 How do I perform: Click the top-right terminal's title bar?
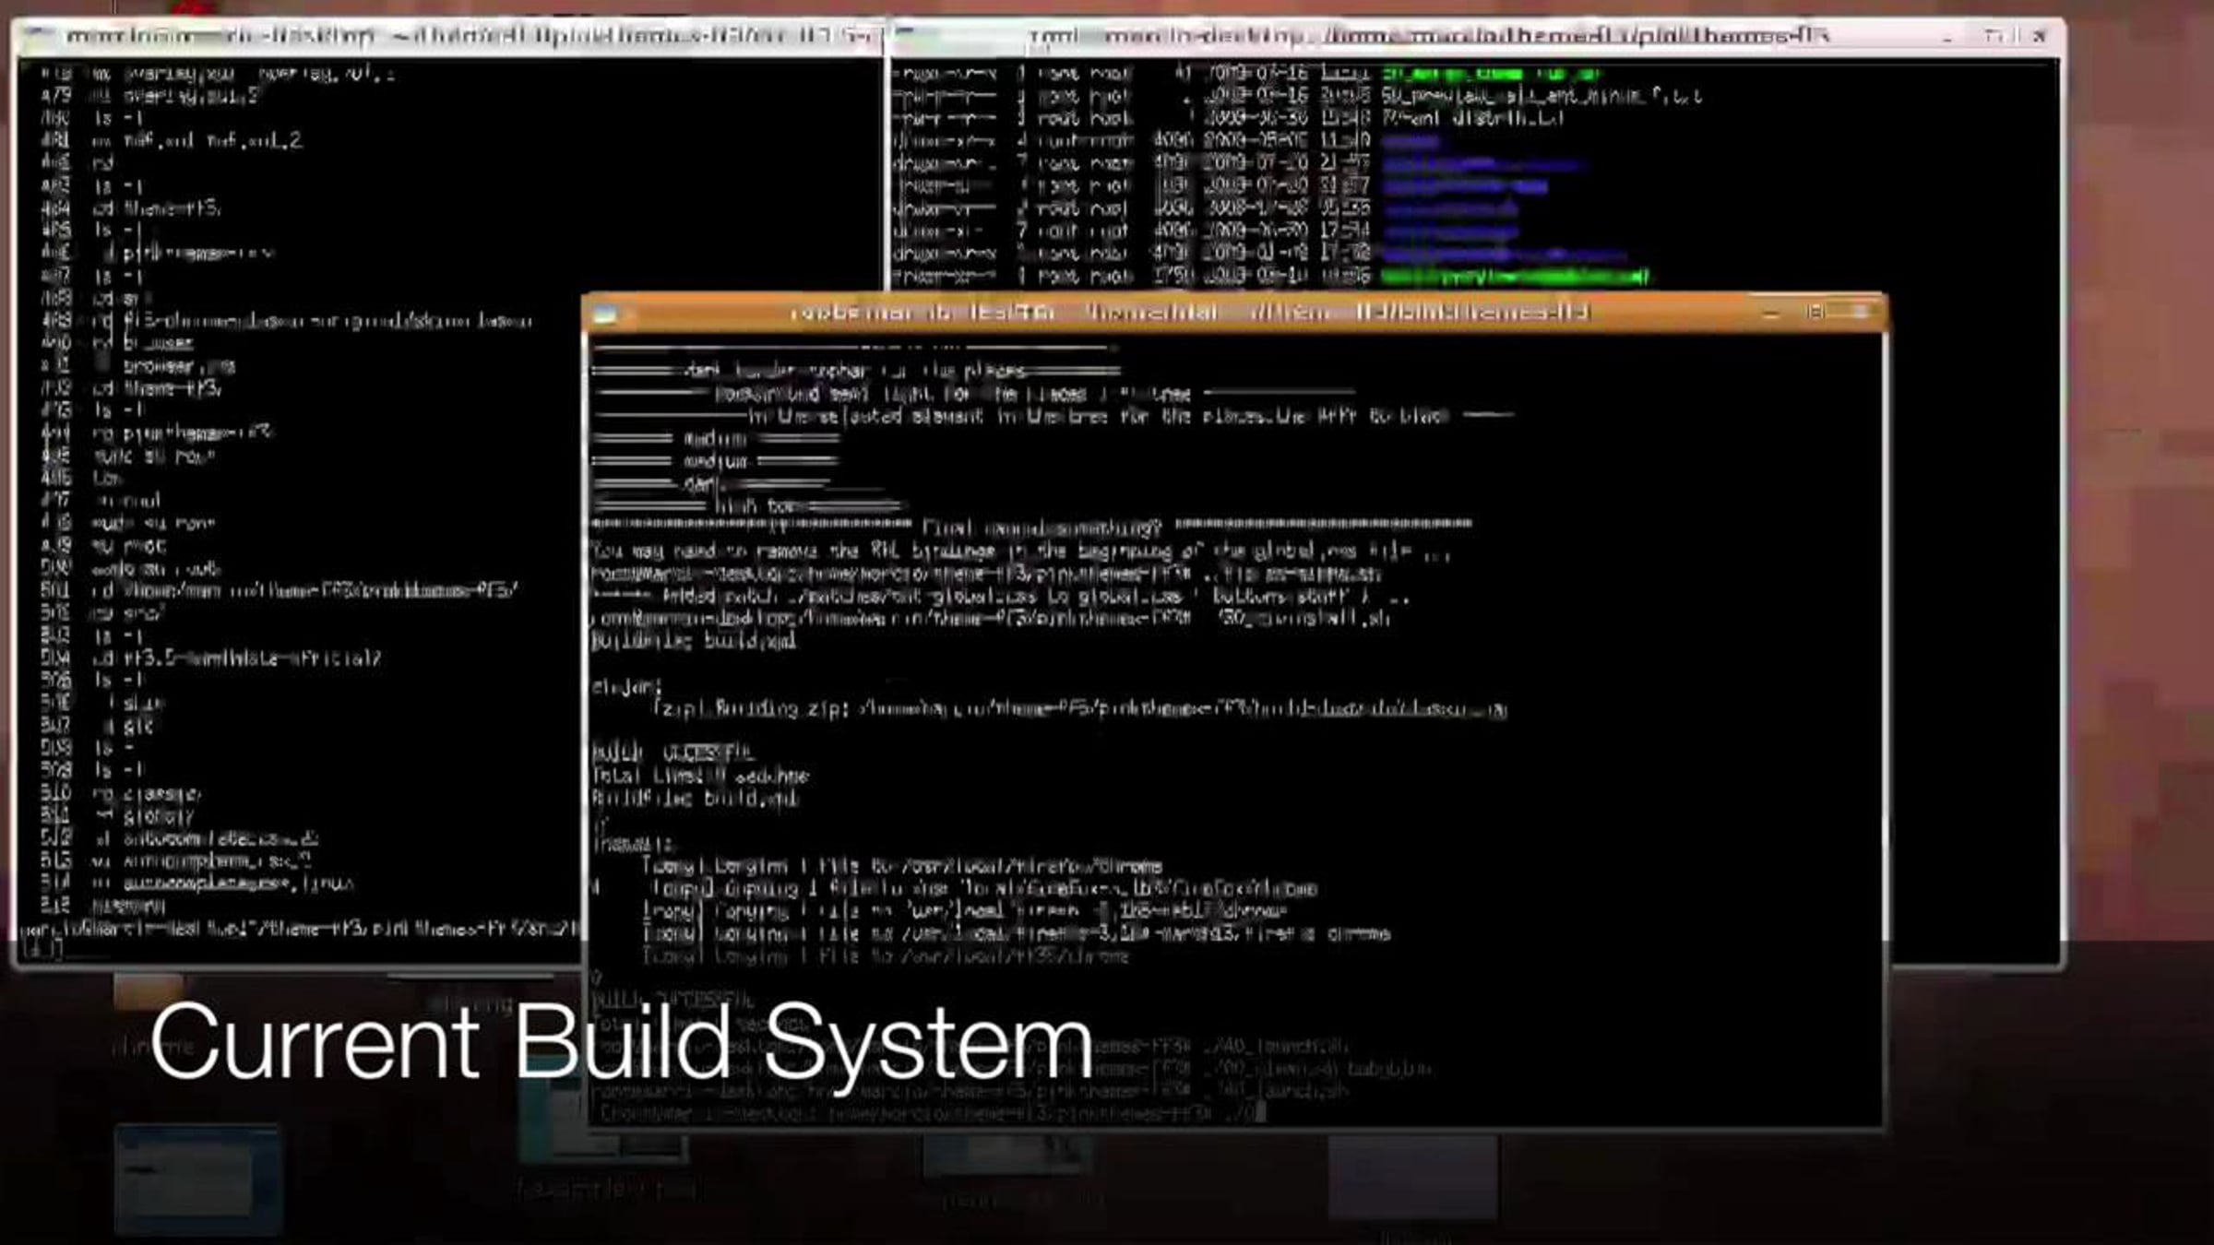1430,36
